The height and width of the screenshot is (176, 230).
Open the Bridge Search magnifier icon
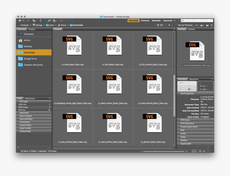click(182, 21)
